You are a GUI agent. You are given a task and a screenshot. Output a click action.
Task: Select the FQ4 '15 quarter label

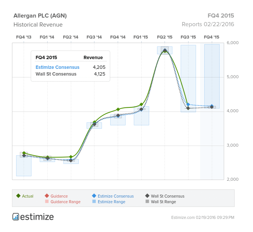click(x=211, y=37)
